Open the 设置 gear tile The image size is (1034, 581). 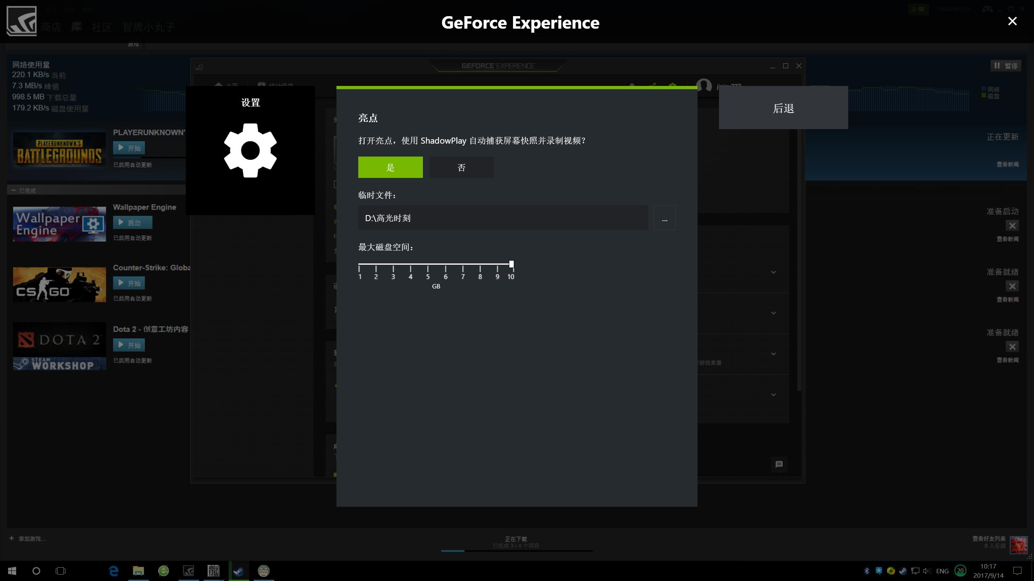250,150
